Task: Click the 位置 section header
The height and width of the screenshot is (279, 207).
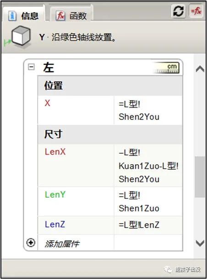Action: pyautogui.click(x=110, y=86)
